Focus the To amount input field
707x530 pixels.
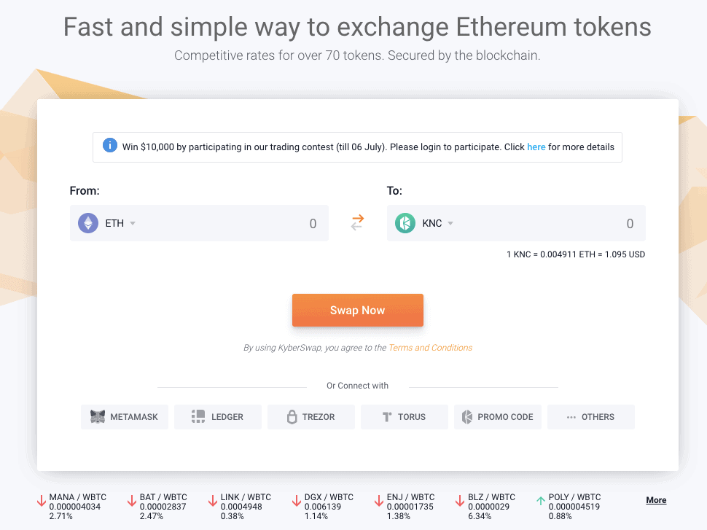546,223
